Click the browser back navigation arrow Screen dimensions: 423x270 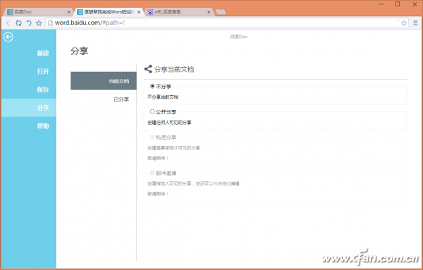click(8, 23)
